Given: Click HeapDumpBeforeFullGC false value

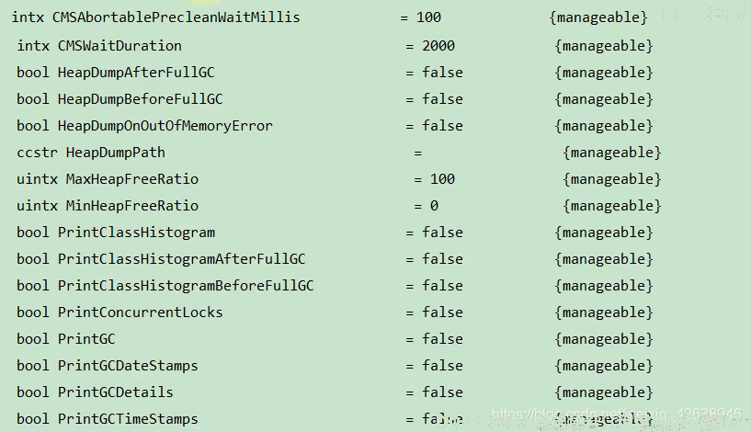Looking at the screenshot, I should 442,99.
